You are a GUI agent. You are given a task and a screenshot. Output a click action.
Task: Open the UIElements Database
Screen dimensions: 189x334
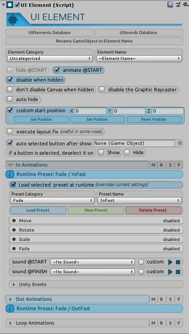tap(49, 33)
